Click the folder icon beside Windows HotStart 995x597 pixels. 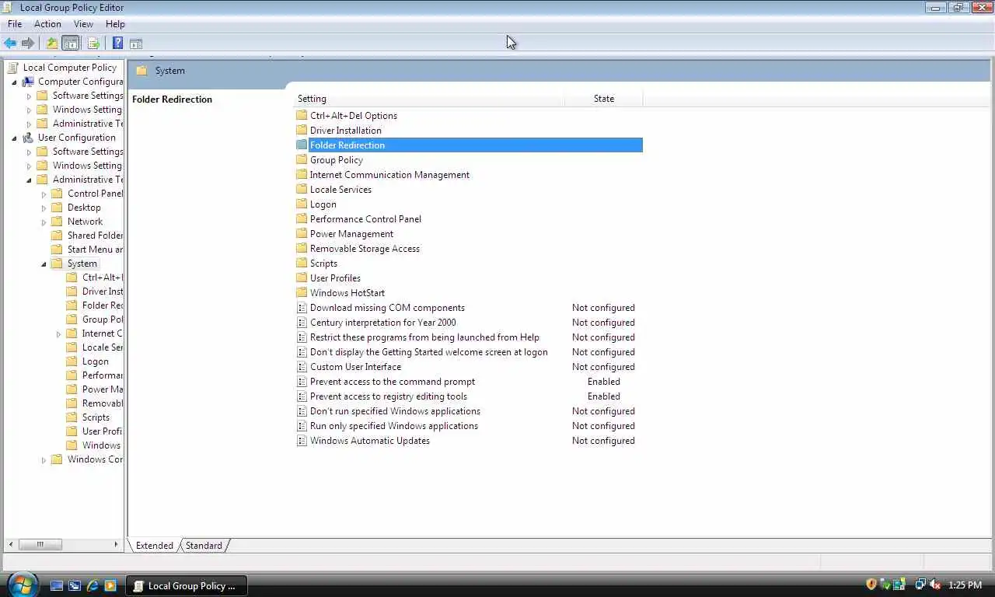[302, 293]
